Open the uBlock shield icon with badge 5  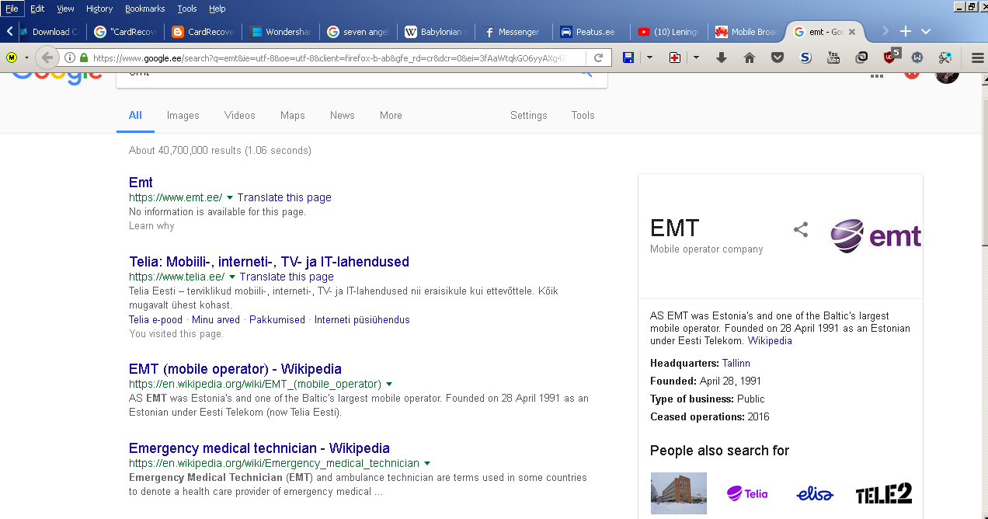pos(891,56)
